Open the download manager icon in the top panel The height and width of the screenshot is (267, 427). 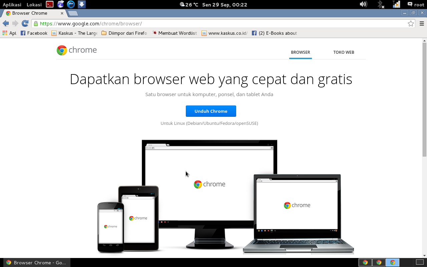click(81, 4)
